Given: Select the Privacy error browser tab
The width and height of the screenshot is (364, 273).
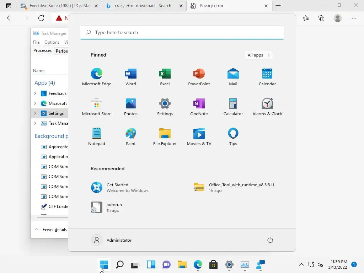Looking at the screenshot, I should pyautogui.click(x=229, y=6).
